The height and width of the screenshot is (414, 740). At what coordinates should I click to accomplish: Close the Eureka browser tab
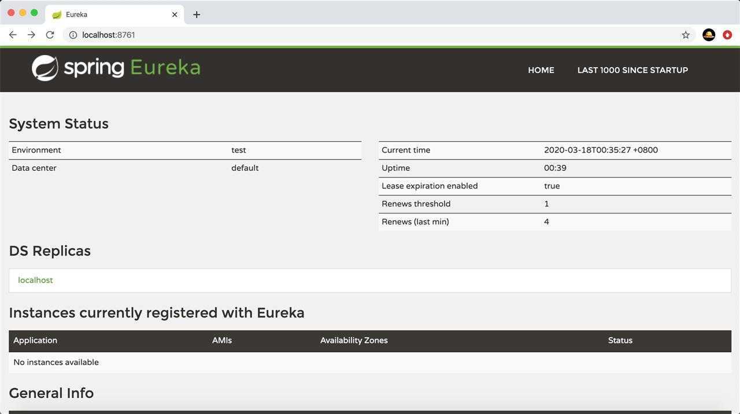(175, 14)
